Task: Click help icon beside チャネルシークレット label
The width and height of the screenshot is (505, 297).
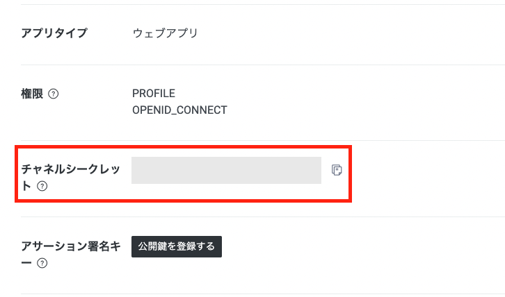Action: [x=42, y=186]
